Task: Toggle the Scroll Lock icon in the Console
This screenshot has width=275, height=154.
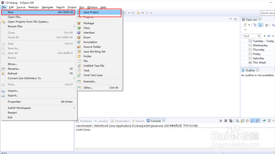Action: pyautogui.click(x=242, y=121)
